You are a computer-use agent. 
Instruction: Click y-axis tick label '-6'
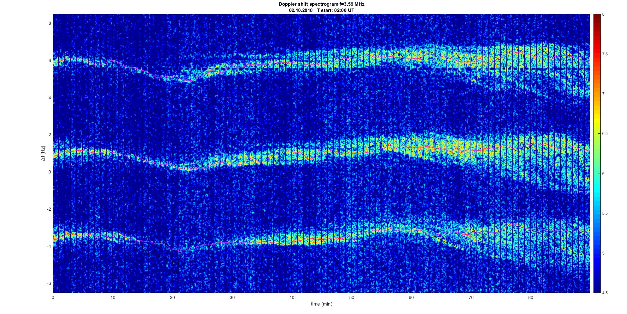pyautogui.click(x=49, y=284)
